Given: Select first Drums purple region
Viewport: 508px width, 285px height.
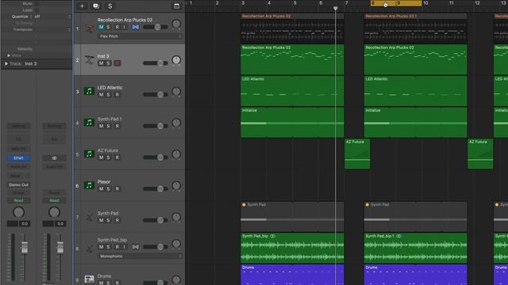Looking at the screenshot, I should [292, 275].
